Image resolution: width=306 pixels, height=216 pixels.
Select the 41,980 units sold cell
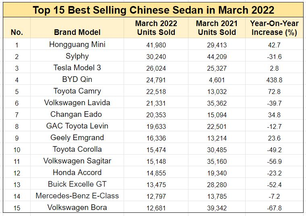155,45
